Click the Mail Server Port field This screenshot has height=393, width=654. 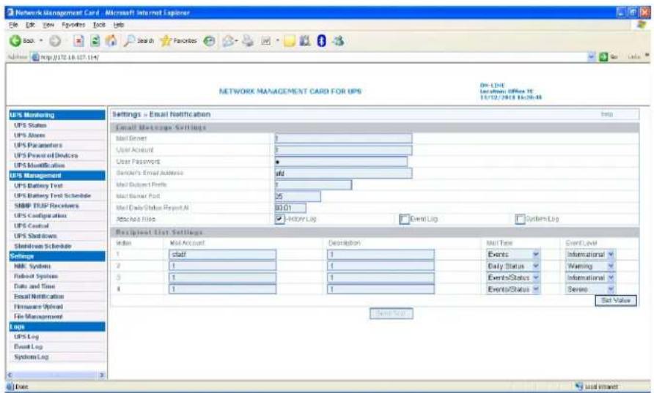(298, 196)
